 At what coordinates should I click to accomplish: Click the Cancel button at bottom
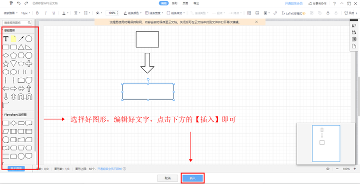tap(167, 178)
